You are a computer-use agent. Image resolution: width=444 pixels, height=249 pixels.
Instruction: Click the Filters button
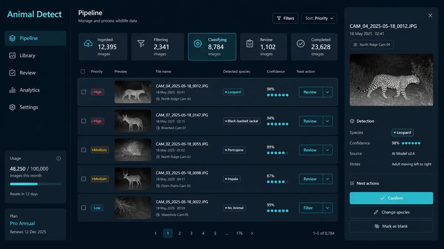[285, 18]
